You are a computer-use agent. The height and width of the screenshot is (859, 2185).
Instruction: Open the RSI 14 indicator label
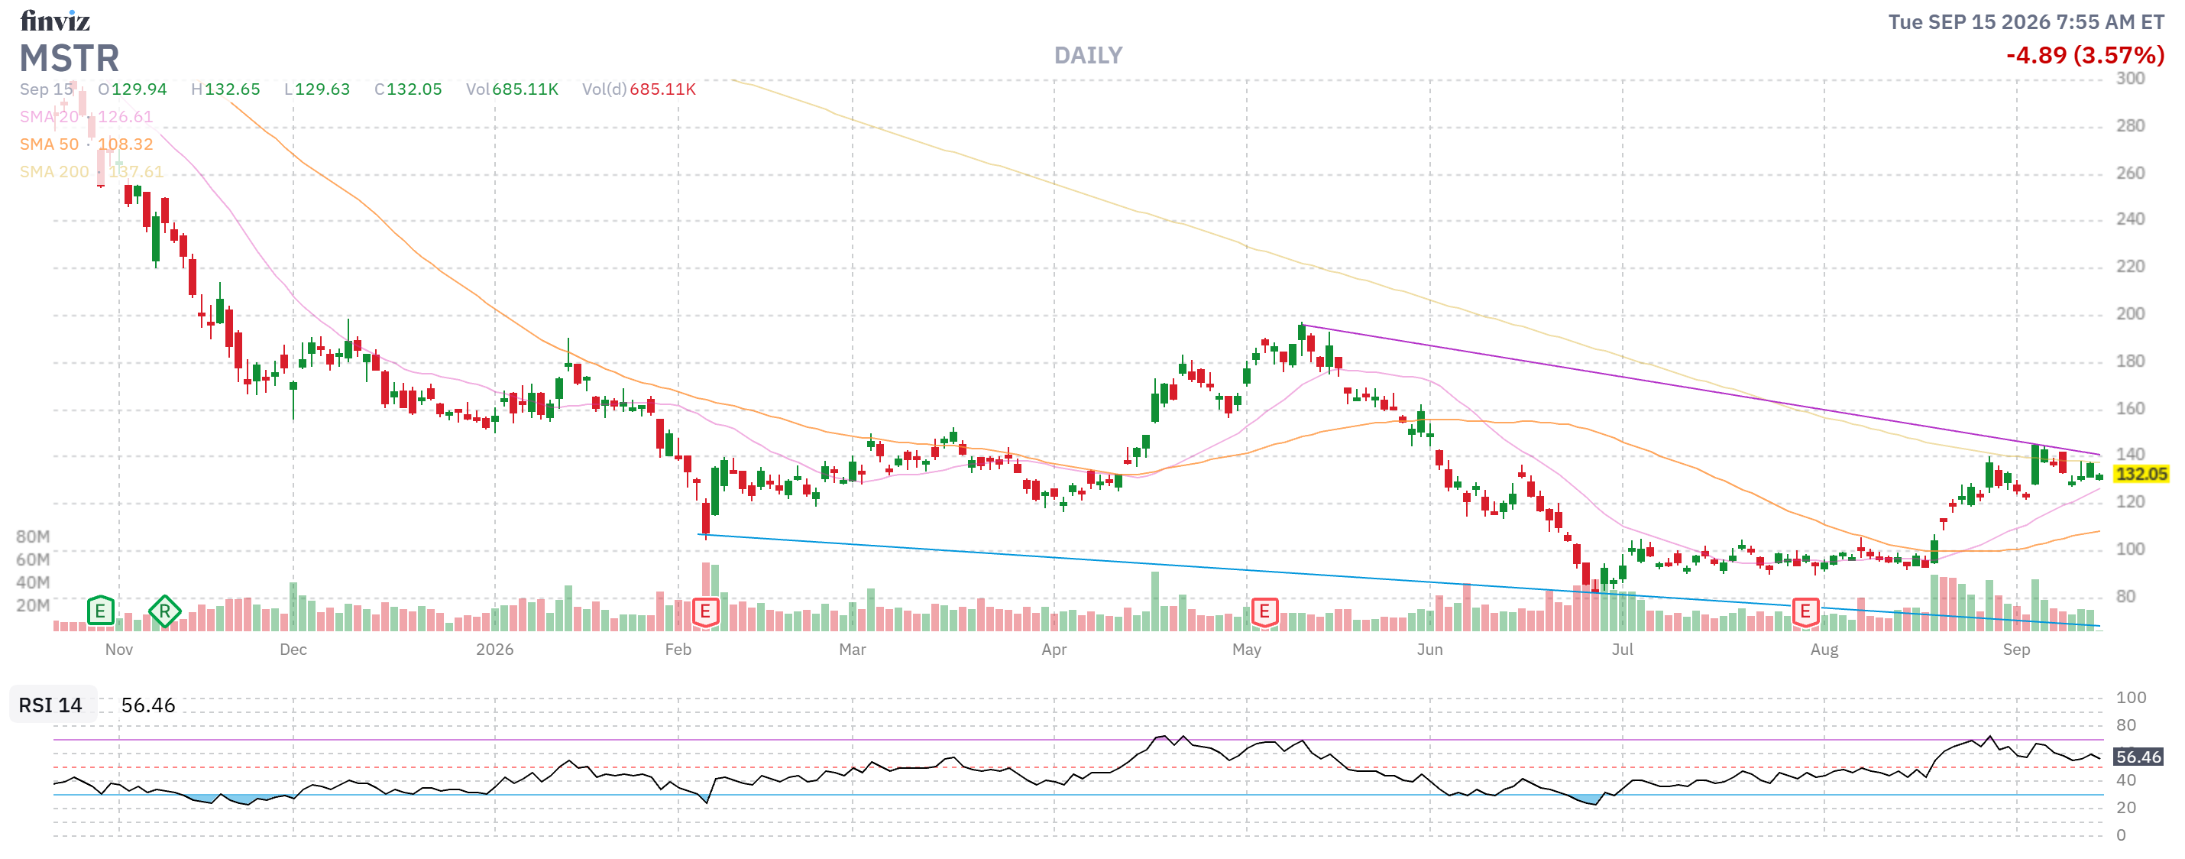coord(51,705)
